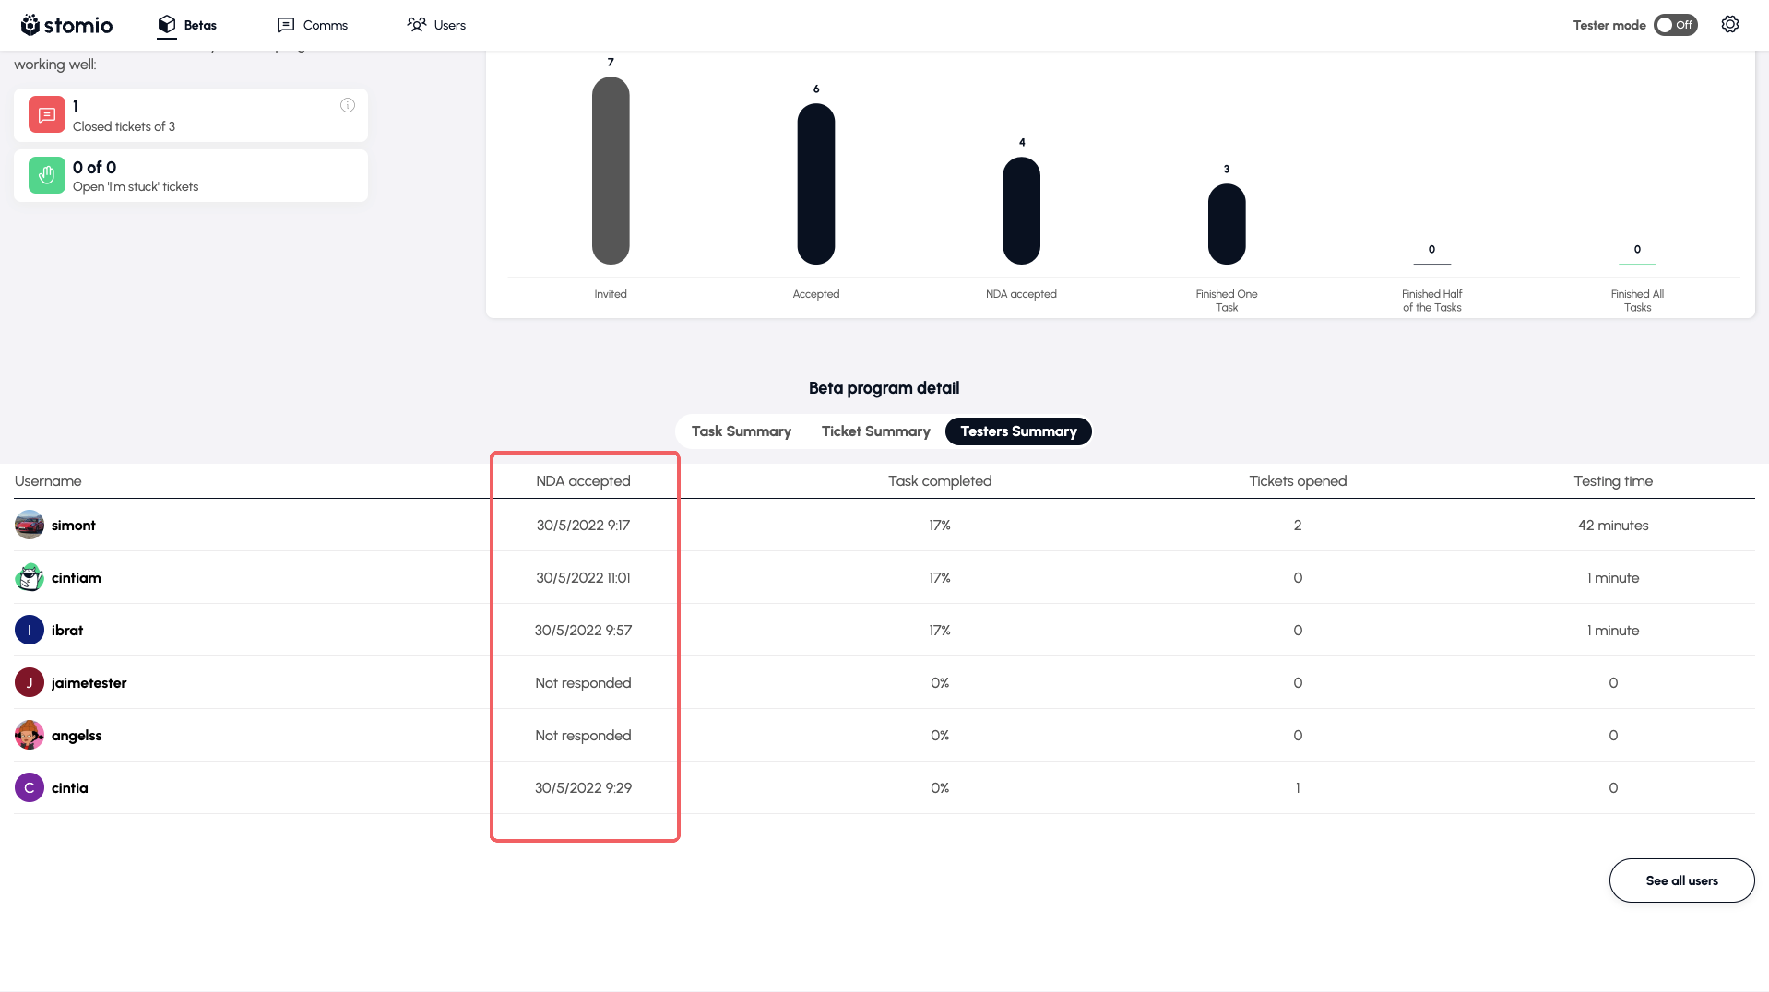Click the Accepted bar in chart
Viewport: 1769px width, 992px height.
tap(816, 184)
